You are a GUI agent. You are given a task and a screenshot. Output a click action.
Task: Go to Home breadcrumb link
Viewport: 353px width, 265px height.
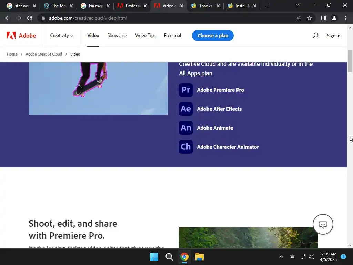coord(12,54)
